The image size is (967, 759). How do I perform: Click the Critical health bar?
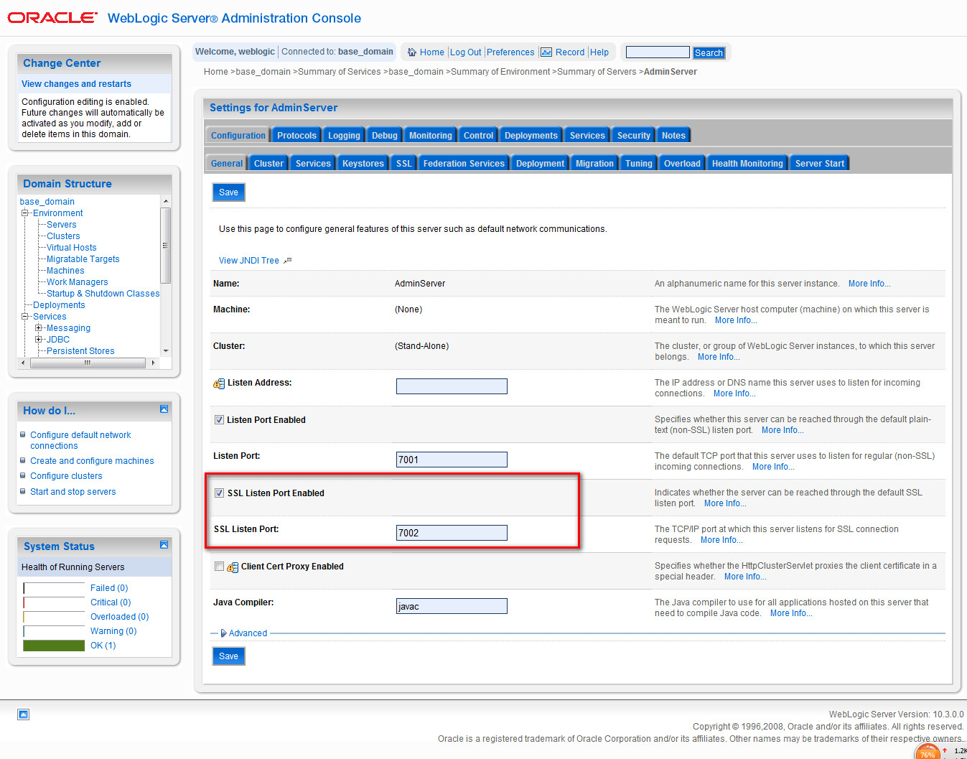[x=54, y=602]
